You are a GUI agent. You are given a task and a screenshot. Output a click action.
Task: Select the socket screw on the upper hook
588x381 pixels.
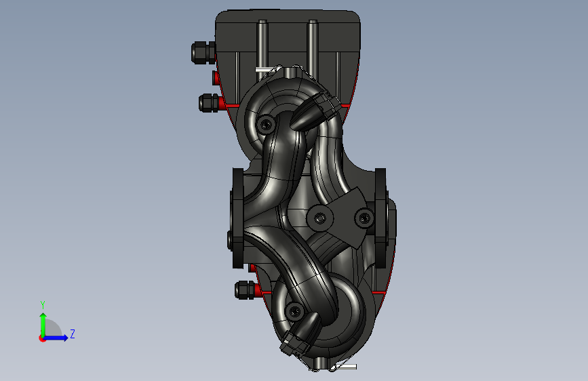tap(267, 124)
